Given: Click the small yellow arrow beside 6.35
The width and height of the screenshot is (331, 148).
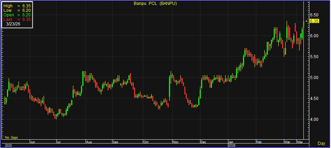Looking at the screenshot, I should [x=307, y=21].
